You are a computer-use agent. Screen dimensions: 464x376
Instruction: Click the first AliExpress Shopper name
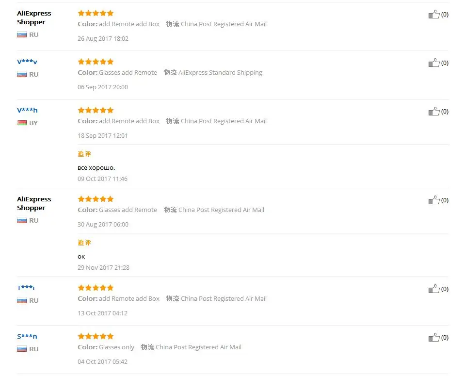point(34,17)
